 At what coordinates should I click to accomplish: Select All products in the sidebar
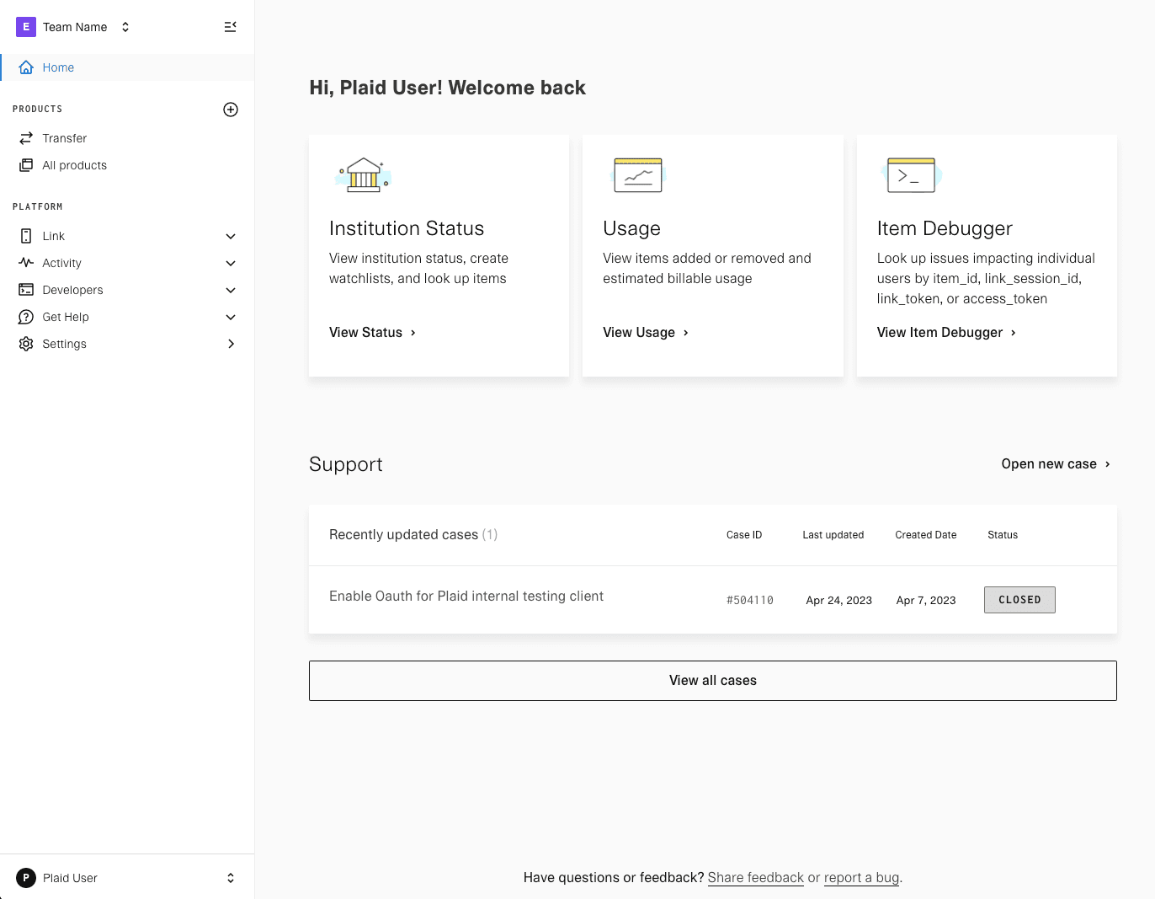click(74, 165)
